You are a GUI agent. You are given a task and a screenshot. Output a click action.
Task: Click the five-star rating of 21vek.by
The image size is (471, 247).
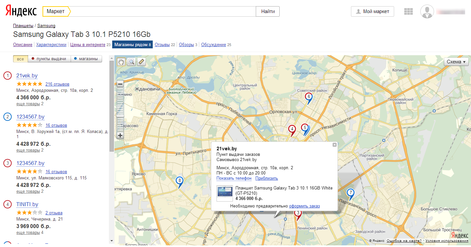click(x=29, y=84)
